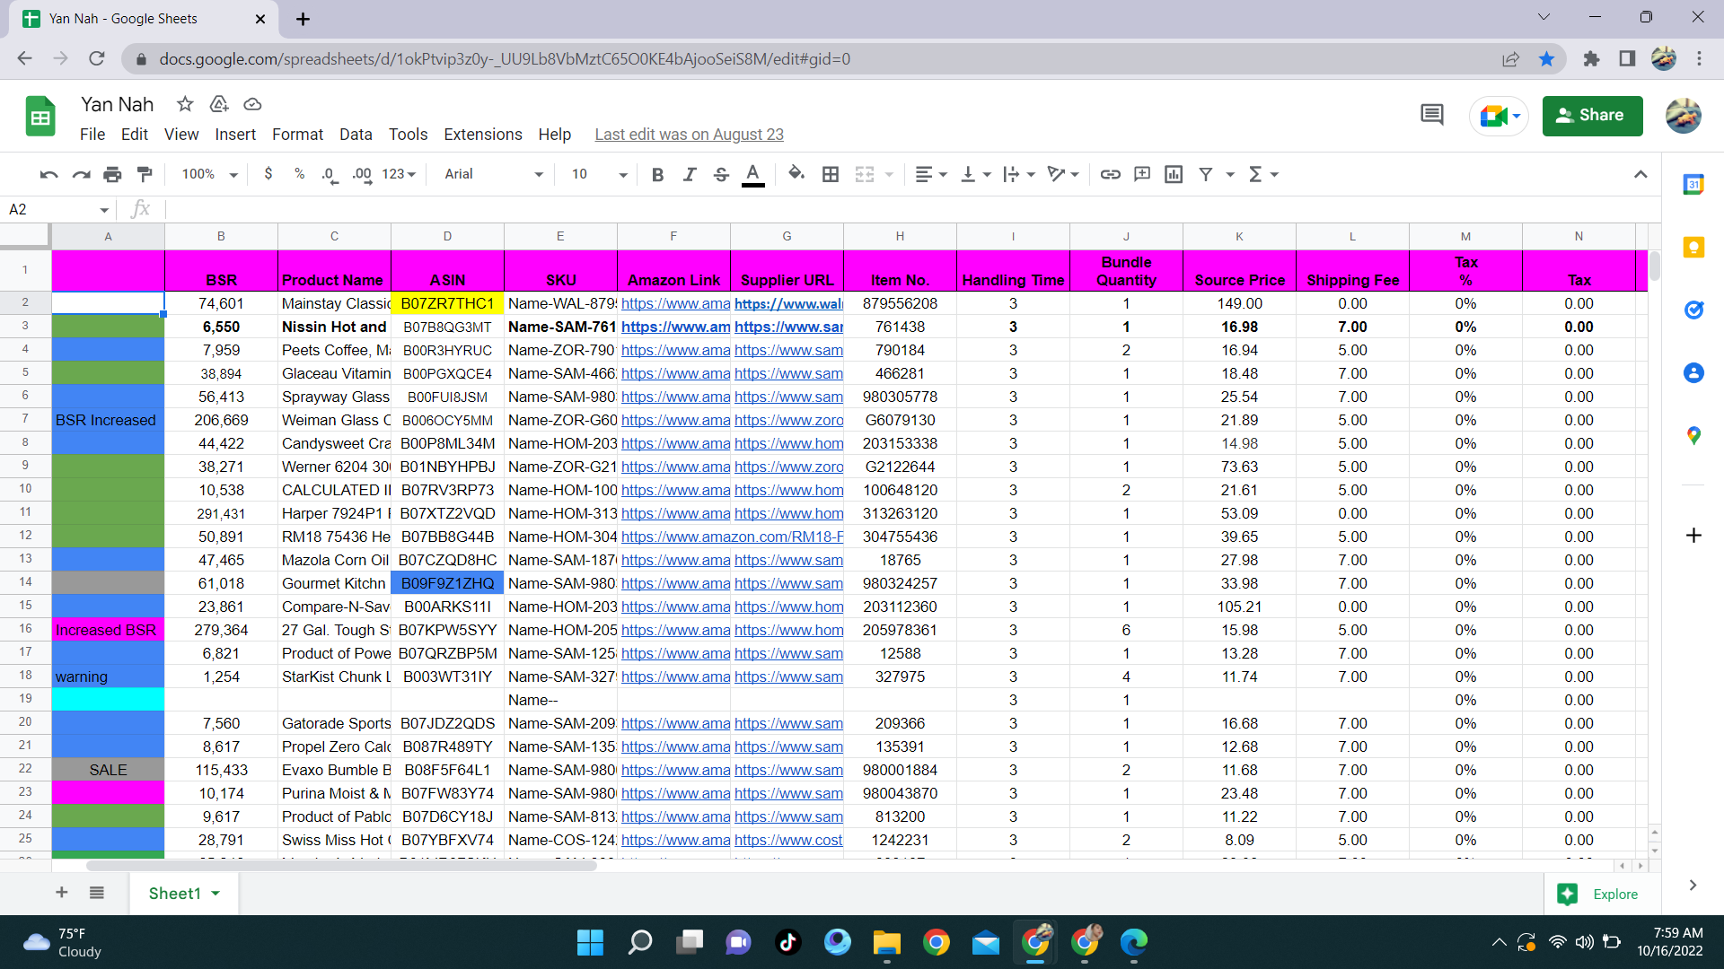Open the zoom 100% dropdown

pos(209,174)
